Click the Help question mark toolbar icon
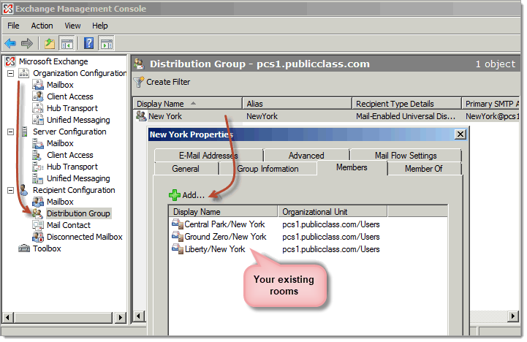Image resolution: width=527 pixels, height=342 pixels. 88,43
